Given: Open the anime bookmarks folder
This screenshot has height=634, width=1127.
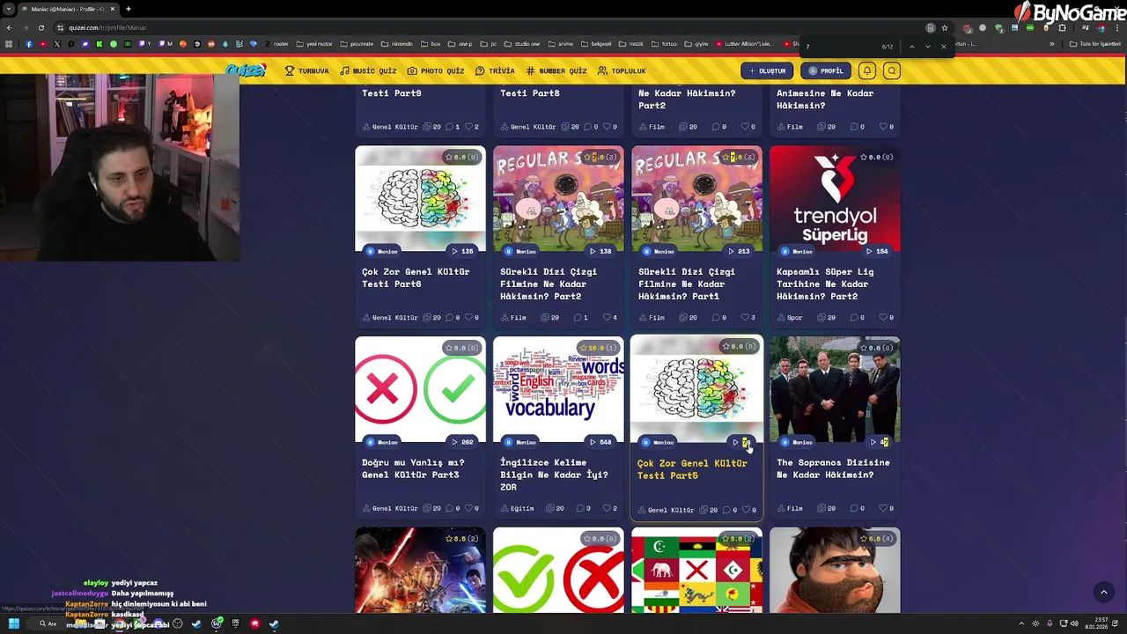Looking at the screenshot, I should coord(561,44).
